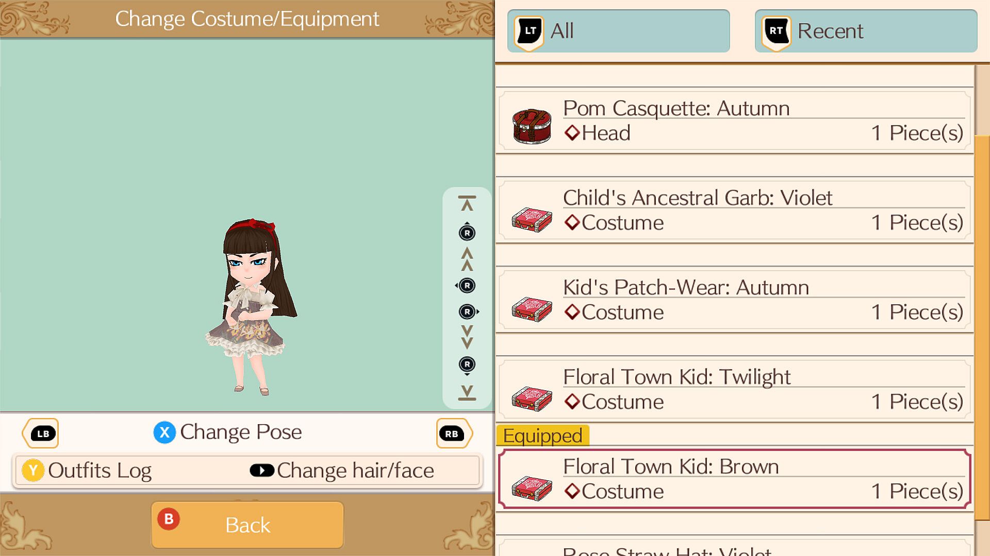Image resolution: width=990 pixels, height=556 pixels.
Task: Choose Kid's Patch-Wear: Autumn costume
Action: (x=735, y=300)
